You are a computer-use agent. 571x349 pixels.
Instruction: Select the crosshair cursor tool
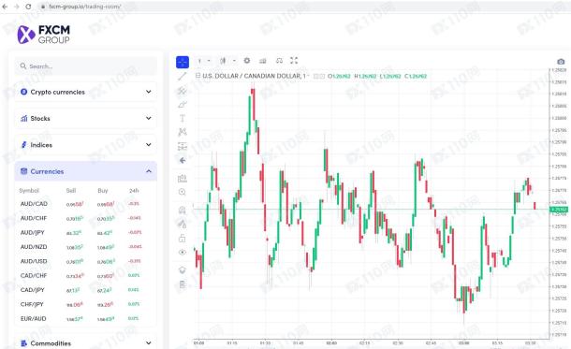pyautogui.click(x=183, y=63)
